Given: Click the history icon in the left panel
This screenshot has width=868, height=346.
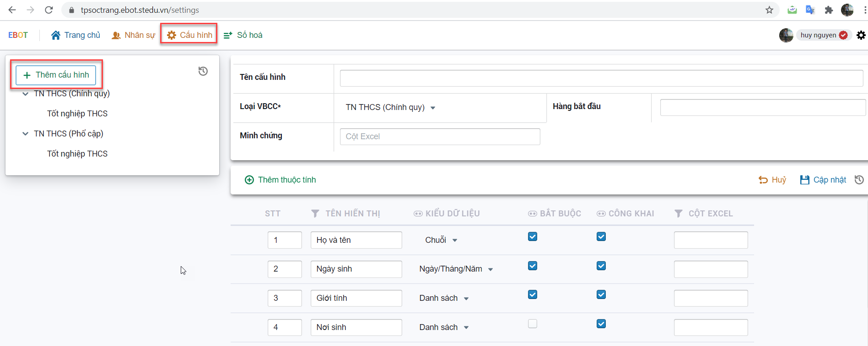Looking at the screenshot, I should coord(203,71).
